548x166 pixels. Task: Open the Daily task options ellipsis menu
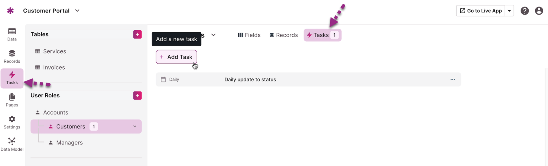[x=453, y=80]
